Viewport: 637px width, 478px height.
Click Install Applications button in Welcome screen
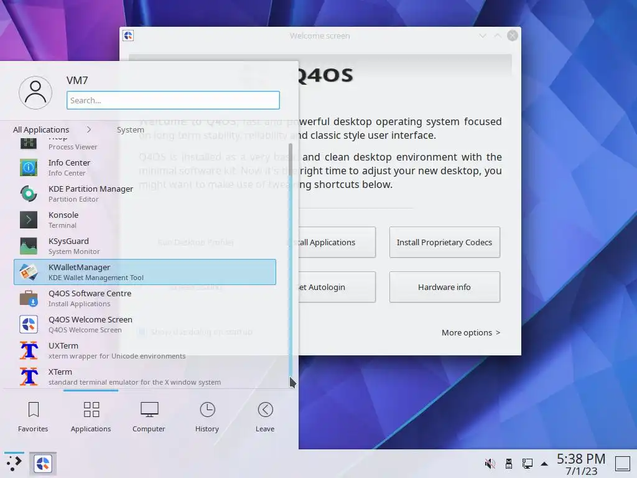pos(337,242)
